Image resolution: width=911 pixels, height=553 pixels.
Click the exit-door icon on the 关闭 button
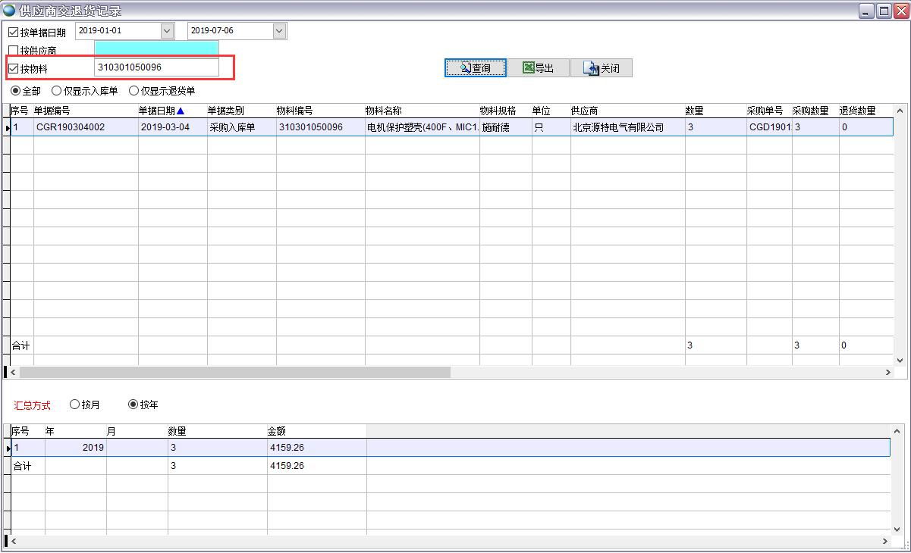click(x=589, y=67)
